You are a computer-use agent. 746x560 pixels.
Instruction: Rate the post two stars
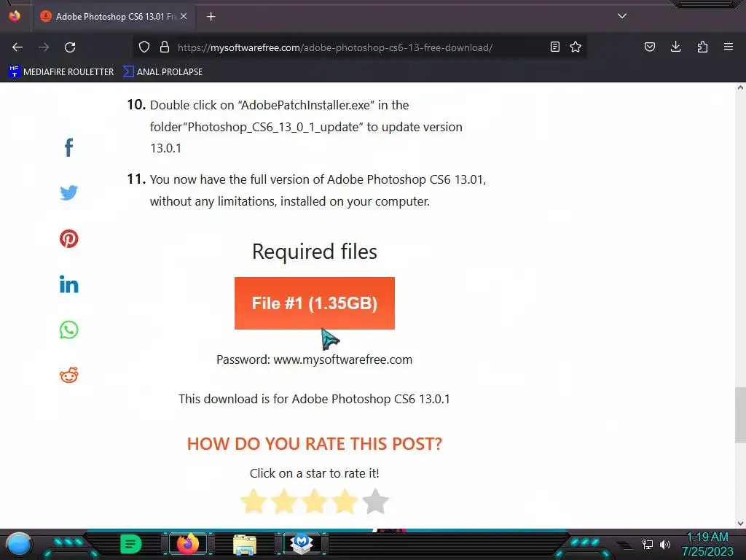(x=284, y=502)
